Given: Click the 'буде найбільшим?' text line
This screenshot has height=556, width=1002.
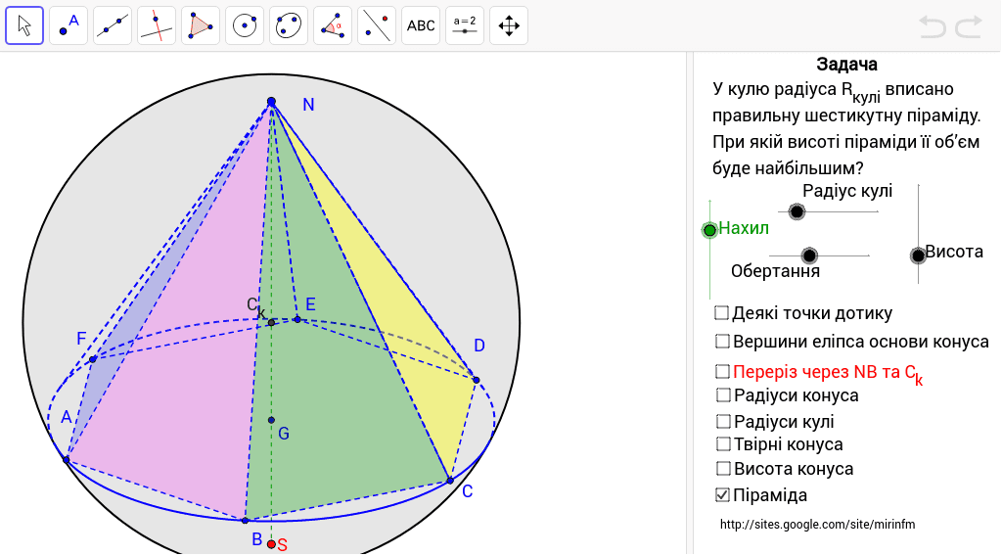Looking at the screenshot, I should tap(788, 168).
